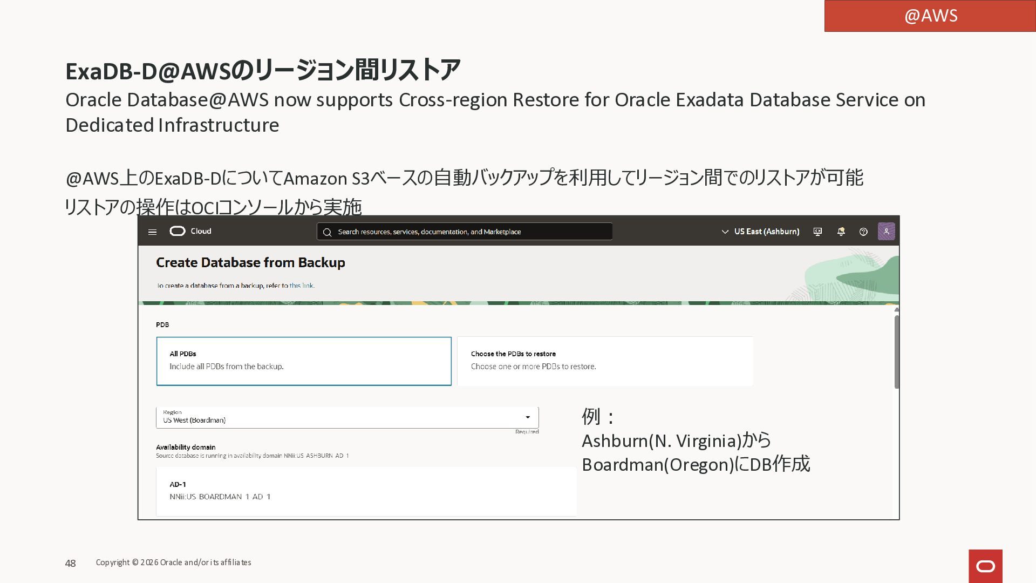Image resolution: width=1036 pixels, height=583 pixels.
Task: Open the notifications bell
Action: pos(841,232)
